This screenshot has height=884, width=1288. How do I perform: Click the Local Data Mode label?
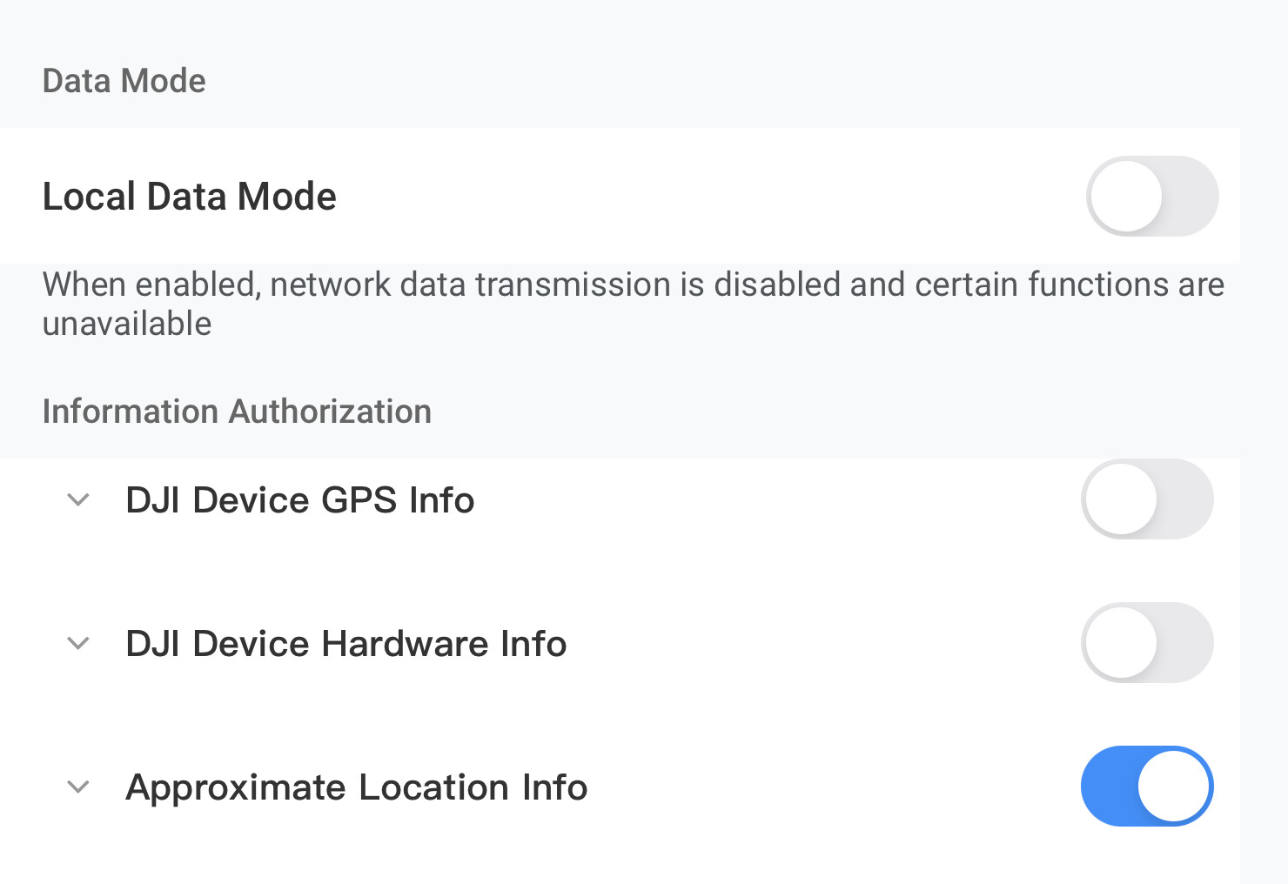189,197
